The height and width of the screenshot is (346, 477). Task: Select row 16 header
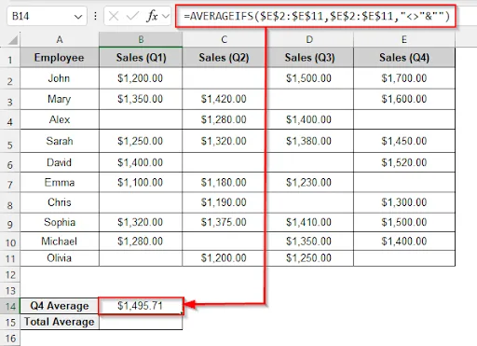click(10, 339)
